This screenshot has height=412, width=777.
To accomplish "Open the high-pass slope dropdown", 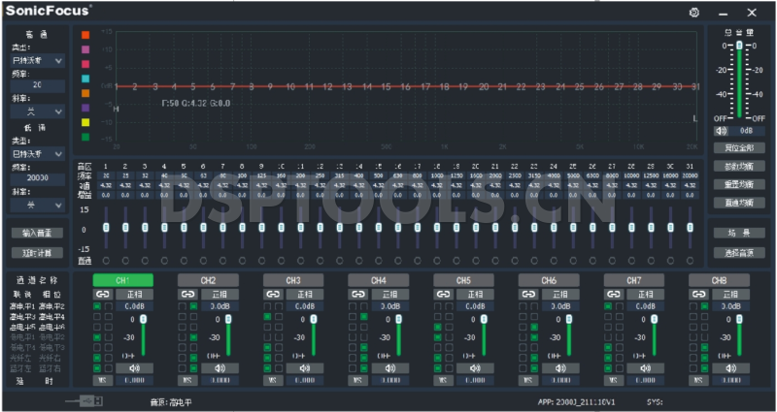I will (38, 111).
